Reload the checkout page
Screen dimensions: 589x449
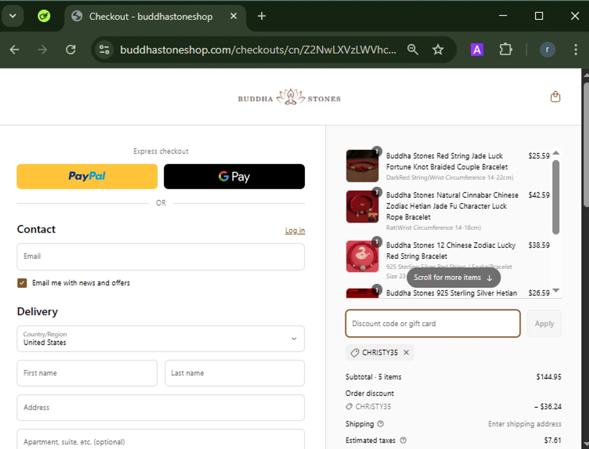[71, 50]
